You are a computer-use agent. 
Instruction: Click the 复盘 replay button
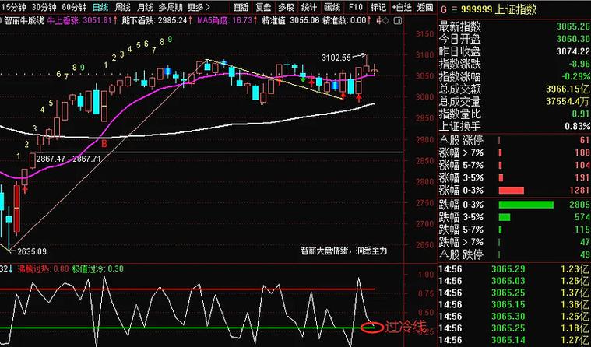263,7
